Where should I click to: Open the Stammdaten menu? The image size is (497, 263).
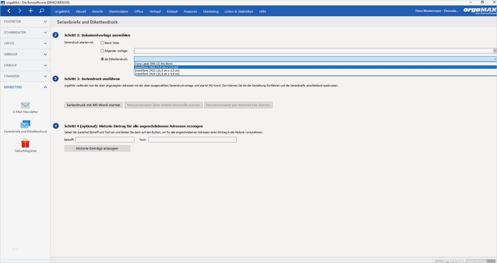118,11
